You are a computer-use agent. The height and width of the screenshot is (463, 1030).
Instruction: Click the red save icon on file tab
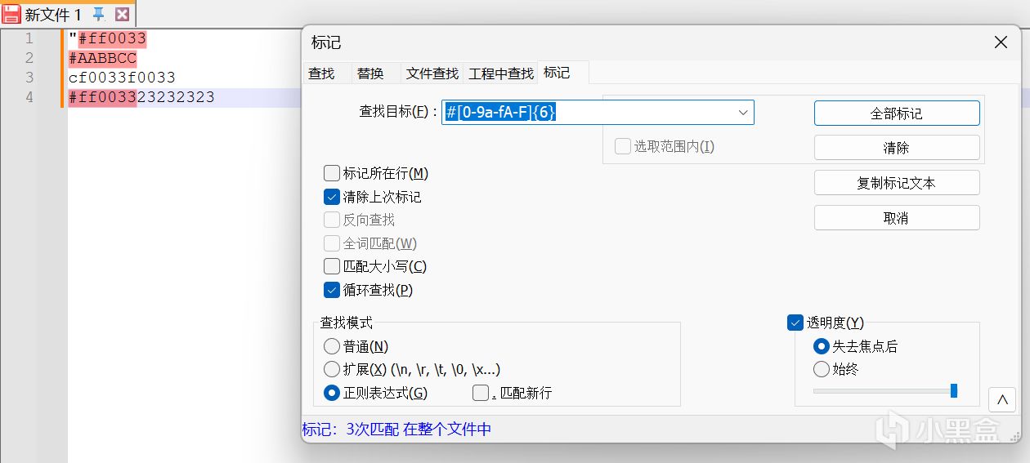(x=11, y=14)
